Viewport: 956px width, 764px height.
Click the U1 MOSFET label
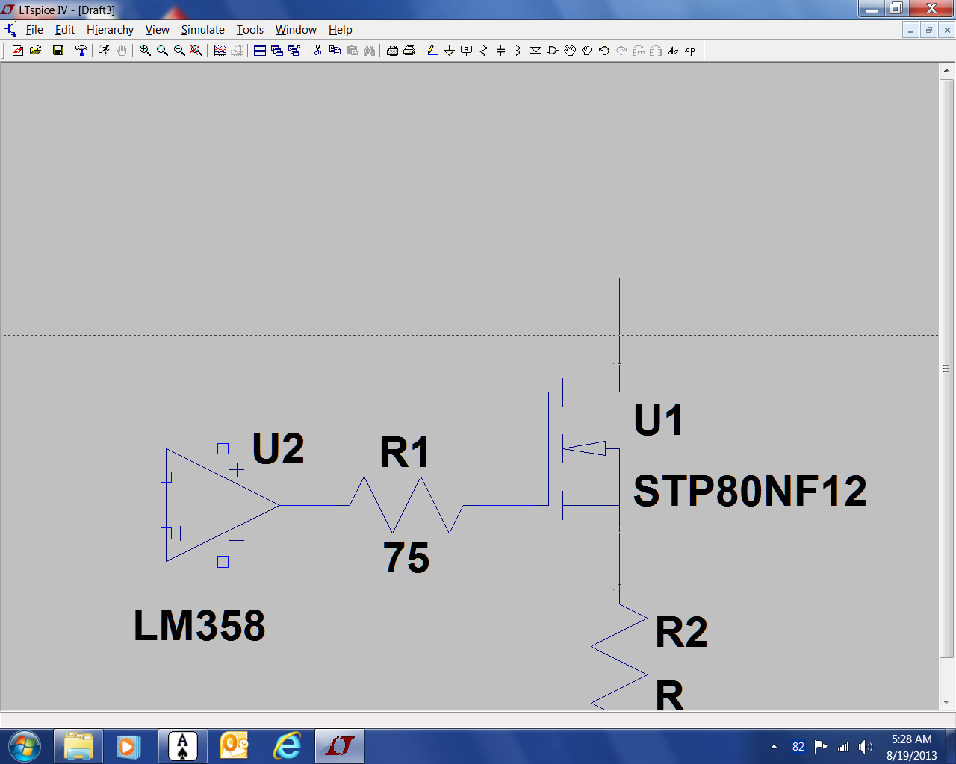pos(659,421)
